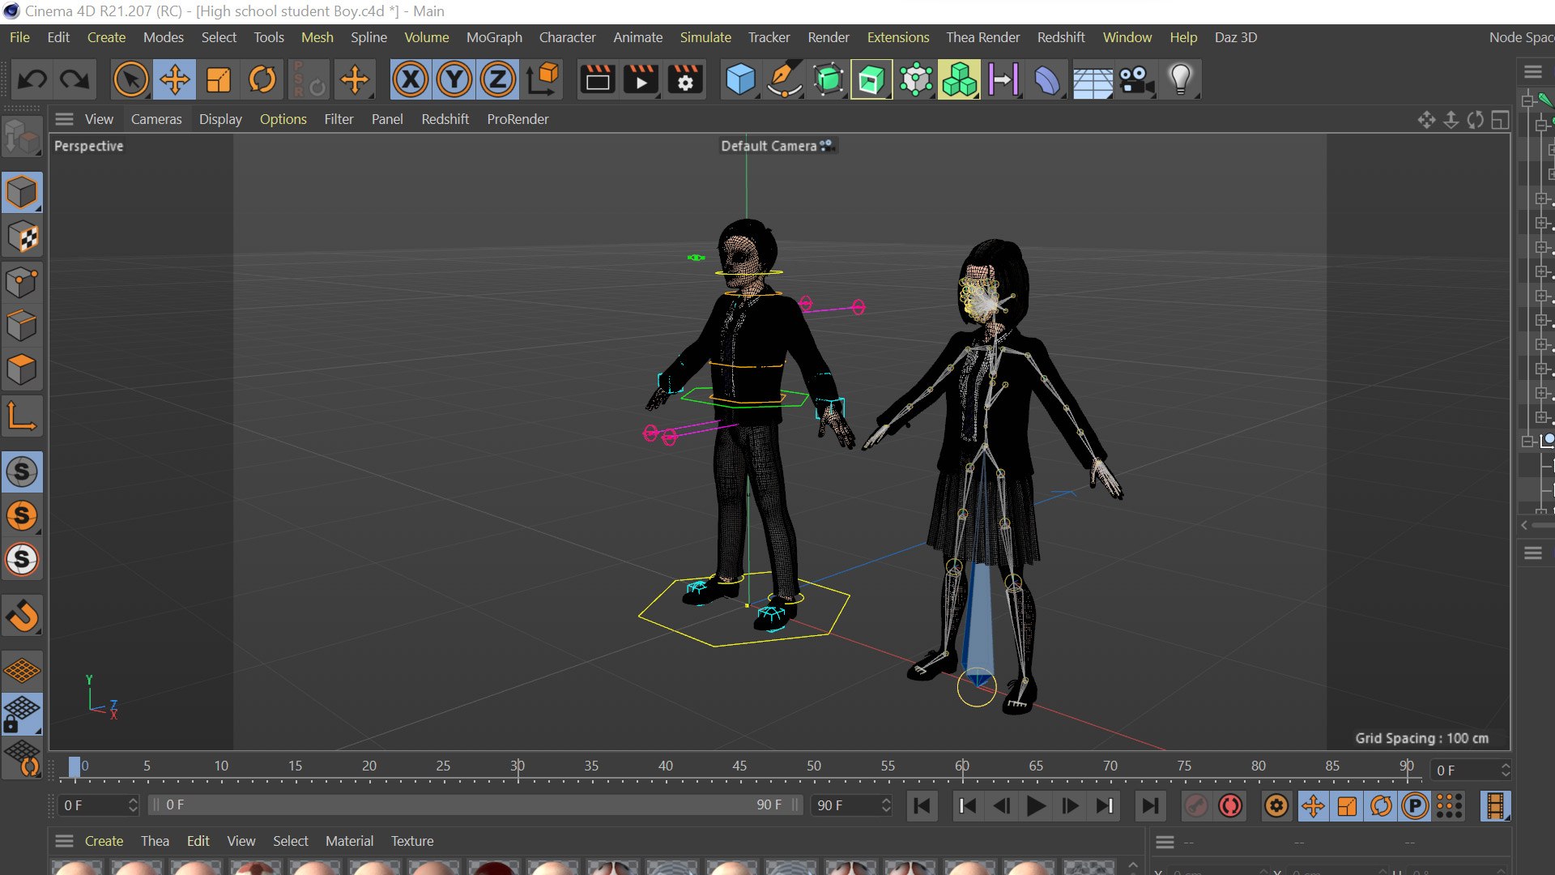Select the Spline Pen tool

coord(784,79)
